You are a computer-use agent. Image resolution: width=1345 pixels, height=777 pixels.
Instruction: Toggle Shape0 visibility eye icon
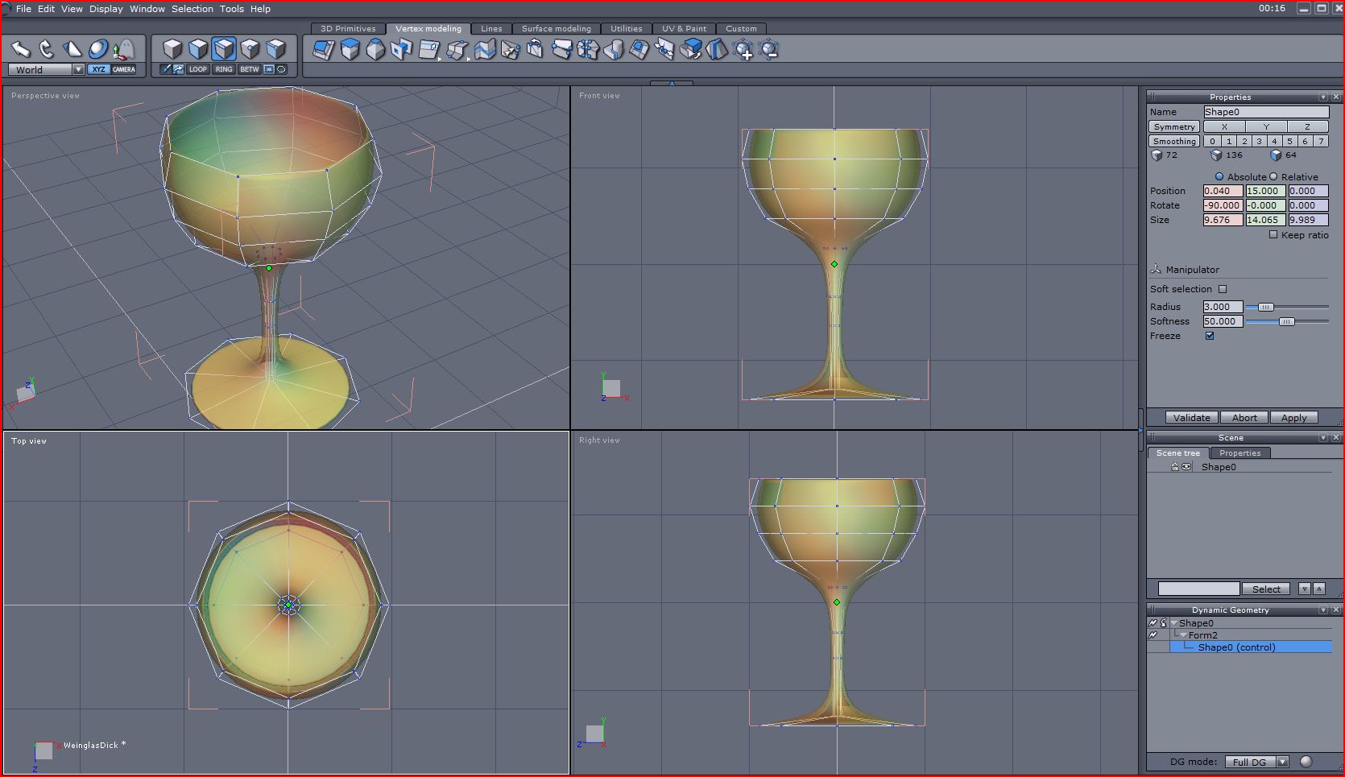click(1186, 467)
